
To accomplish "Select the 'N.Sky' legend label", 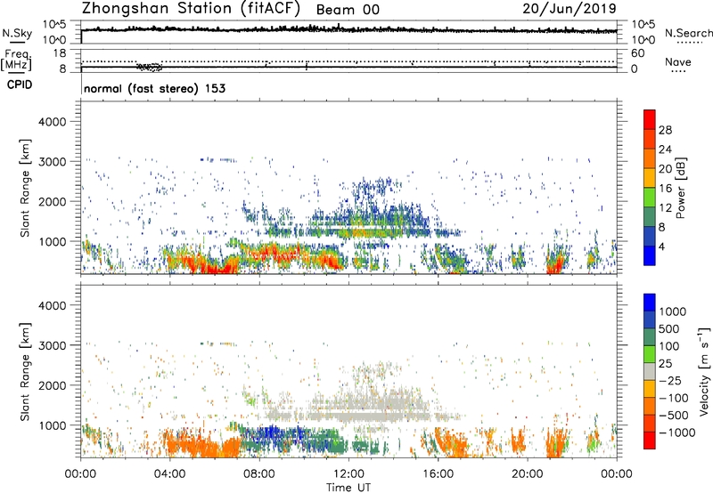I will click(17, 34).
